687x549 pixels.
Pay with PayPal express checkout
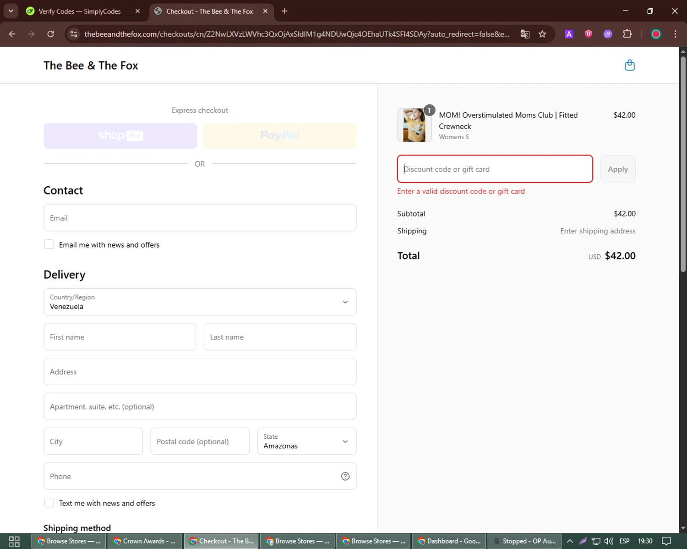[280, 136]
